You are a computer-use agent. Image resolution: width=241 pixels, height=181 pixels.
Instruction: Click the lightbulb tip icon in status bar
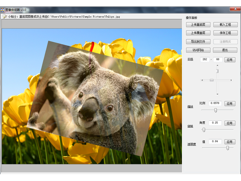[5, 16]
